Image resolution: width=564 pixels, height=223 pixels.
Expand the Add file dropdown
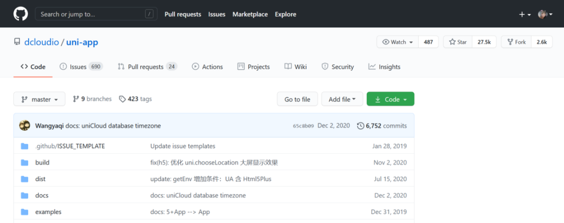pyautogui.click(x=342, y=100)
